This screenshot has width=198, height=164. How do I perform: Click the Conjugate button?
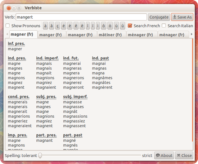[159, 17]
